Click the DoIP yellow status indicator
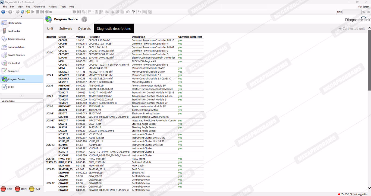 (x=32, y=189)
